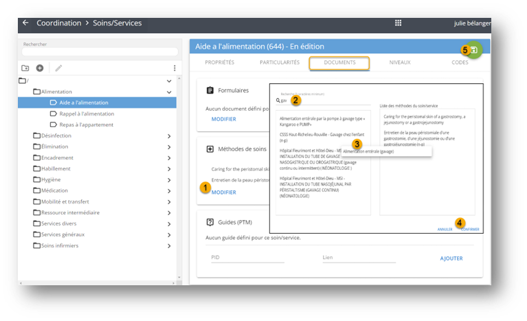Switch to the Propriétés tab

[x=220, y=63]
